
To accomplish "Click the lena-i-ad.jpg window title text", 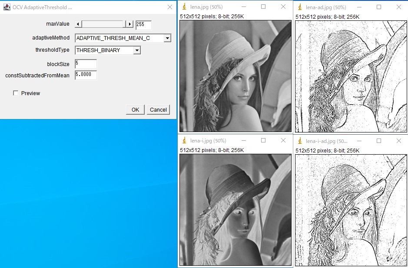I will [327, 141].
